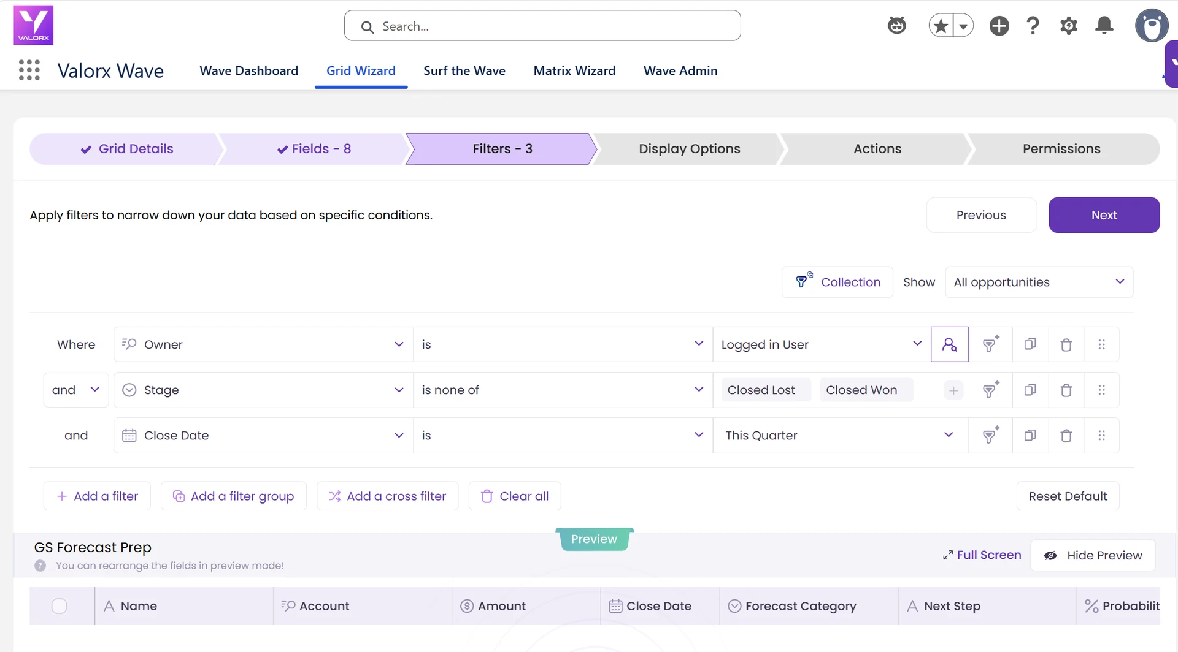Open the notifications bell
Image resolution: width=1178 pixels, height=652 pixels.
point(1104,26)
